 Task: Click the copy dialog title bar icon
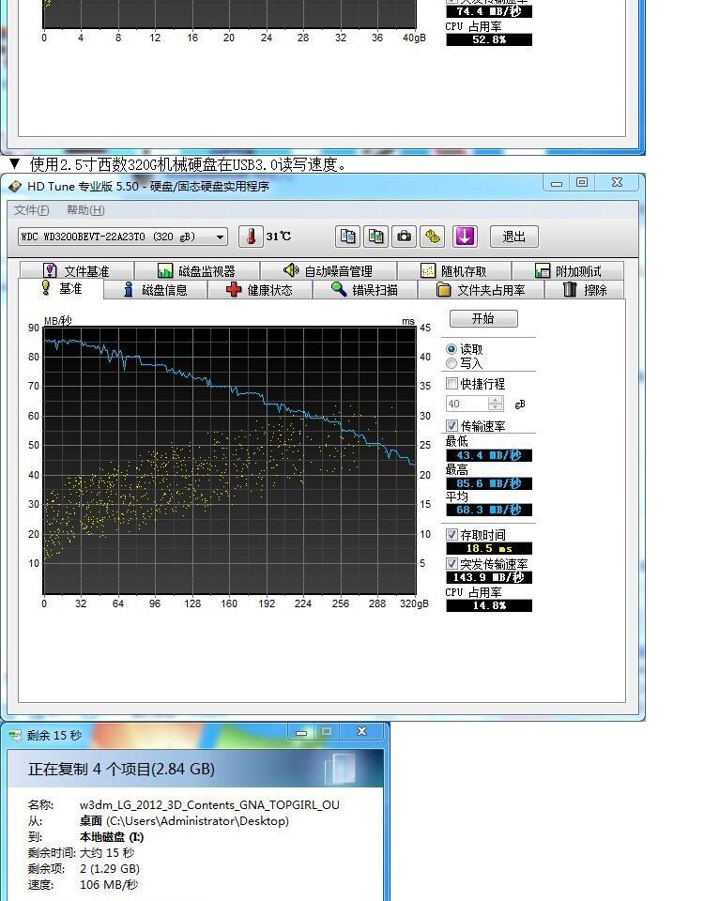[15, 736]
